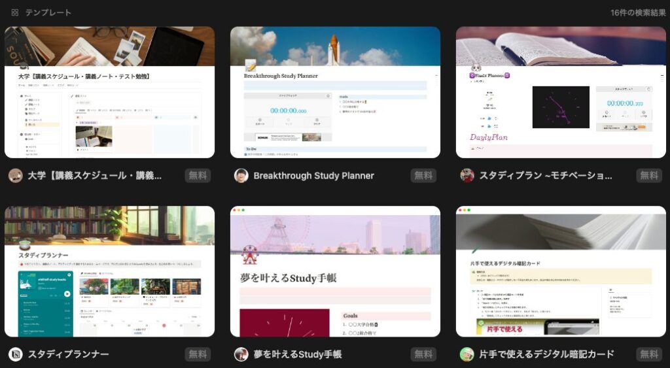Click Breakthrough Study Planner author avatar
670x368 pixels.
click(x=241, y=175)
